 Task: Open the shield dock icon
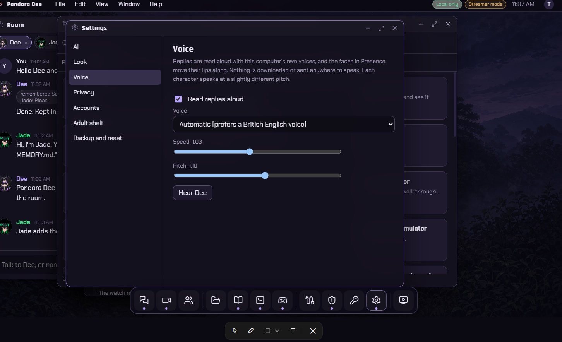coord(332,300)
